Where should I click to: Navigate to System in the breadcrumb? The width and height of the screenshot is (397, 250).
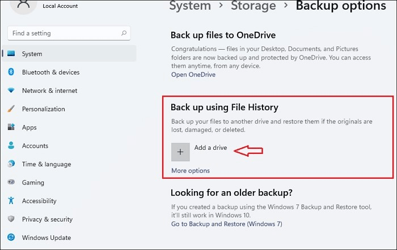pos(190,6)
